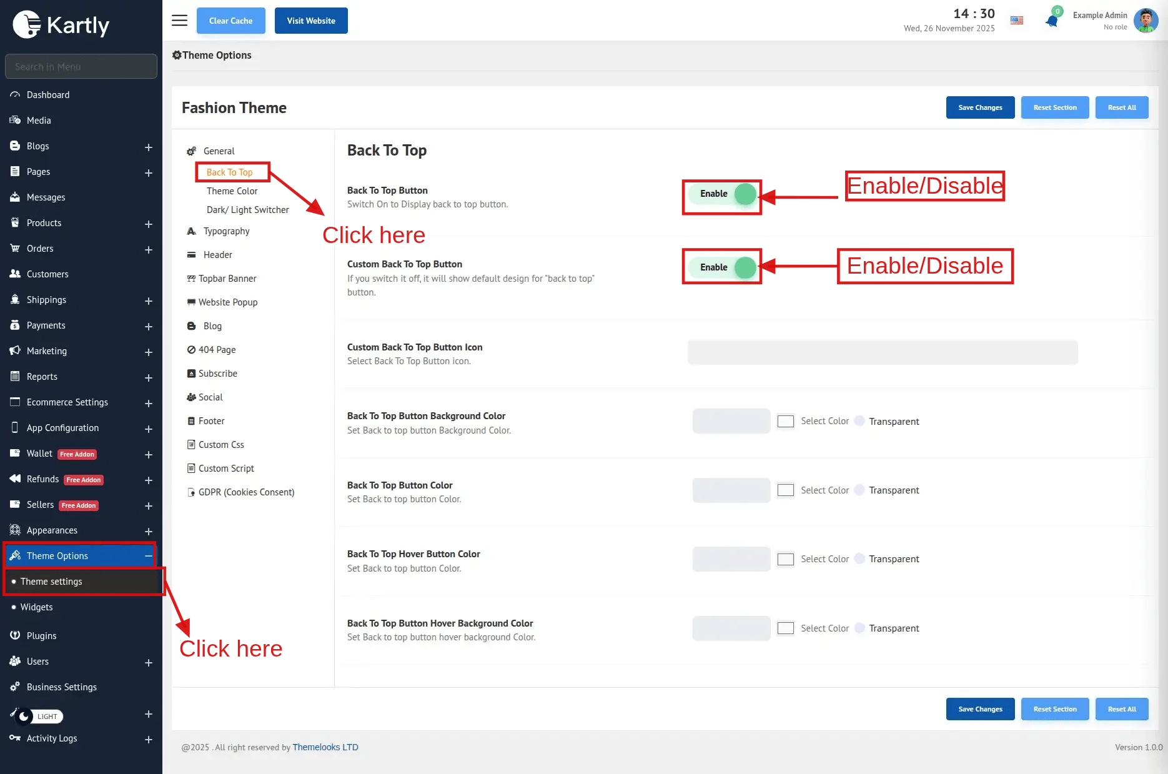Click the Kartly logo
This screenshot has width=1168, height=774.
click(x=61, y=25)
